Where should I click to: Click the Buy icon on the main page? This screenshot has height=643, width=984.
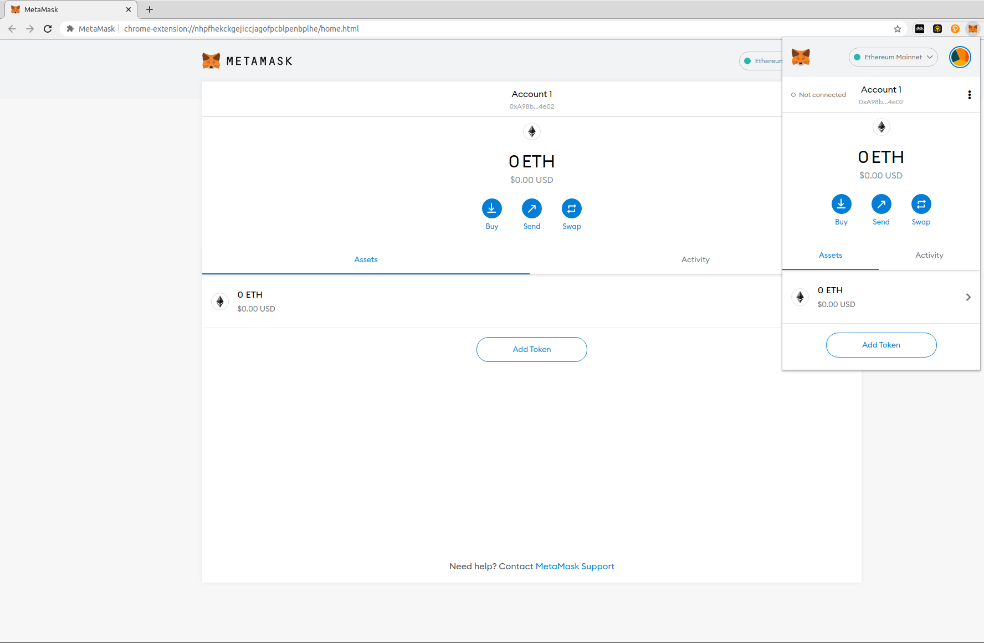point(492,208)
